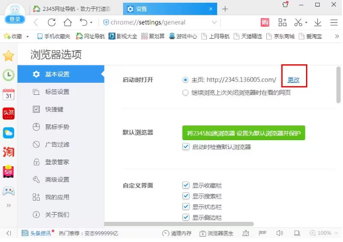Click the scissors screenshot tool
Viewport: 343px width, 242px height.
298,22
